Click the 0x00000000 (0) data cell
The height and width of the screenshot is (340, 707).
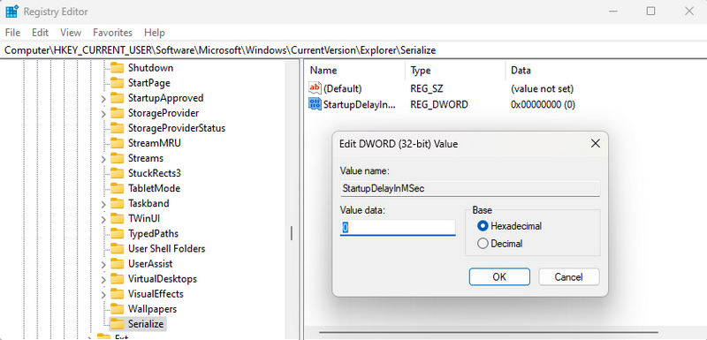tap(543, 104)
